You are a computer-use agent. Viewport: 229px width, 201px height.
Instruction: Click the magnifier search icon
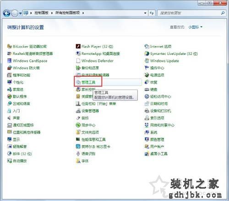223,13
